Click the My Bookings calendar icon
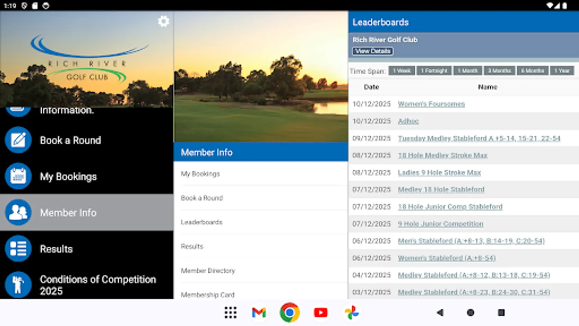Viewport: 579px width, 326px height. pyautogui.click(x=18, y=176)
